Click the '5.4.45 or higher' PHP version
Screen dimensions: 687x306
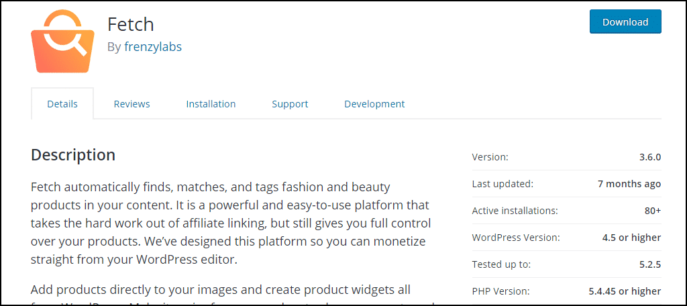click(x=625, y=291)
